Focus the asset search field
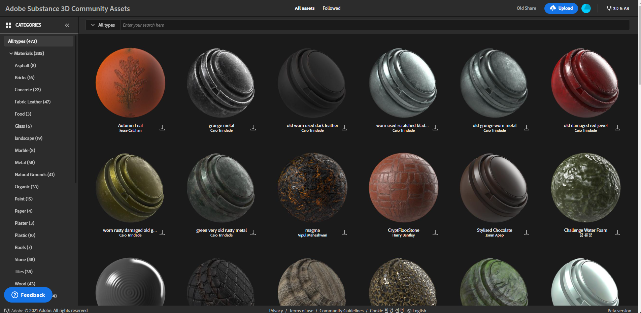This screenshot has width=641, height=313. [x=375, y=25]
